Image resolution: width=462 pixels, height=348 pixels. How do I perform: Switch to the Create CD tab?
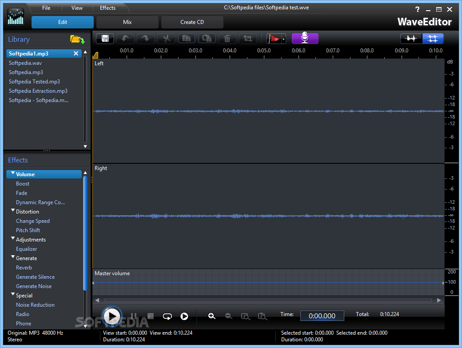[192, 22]
